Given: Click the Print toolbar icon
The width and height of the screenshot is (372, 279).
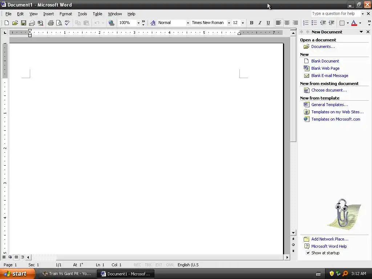Looking at the screenshot, I should click(x=50, y=23).
